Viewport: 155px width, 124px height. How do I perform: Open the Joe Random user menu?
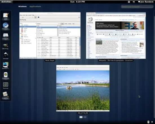click(x=146, y=2)
